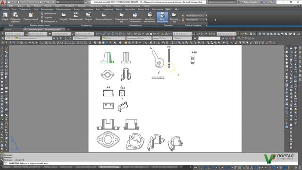The width and height of the screenshot is (302, 170).
Task: Open the ПоСлою lineweight dropdown
Action: tap(162, 38)
